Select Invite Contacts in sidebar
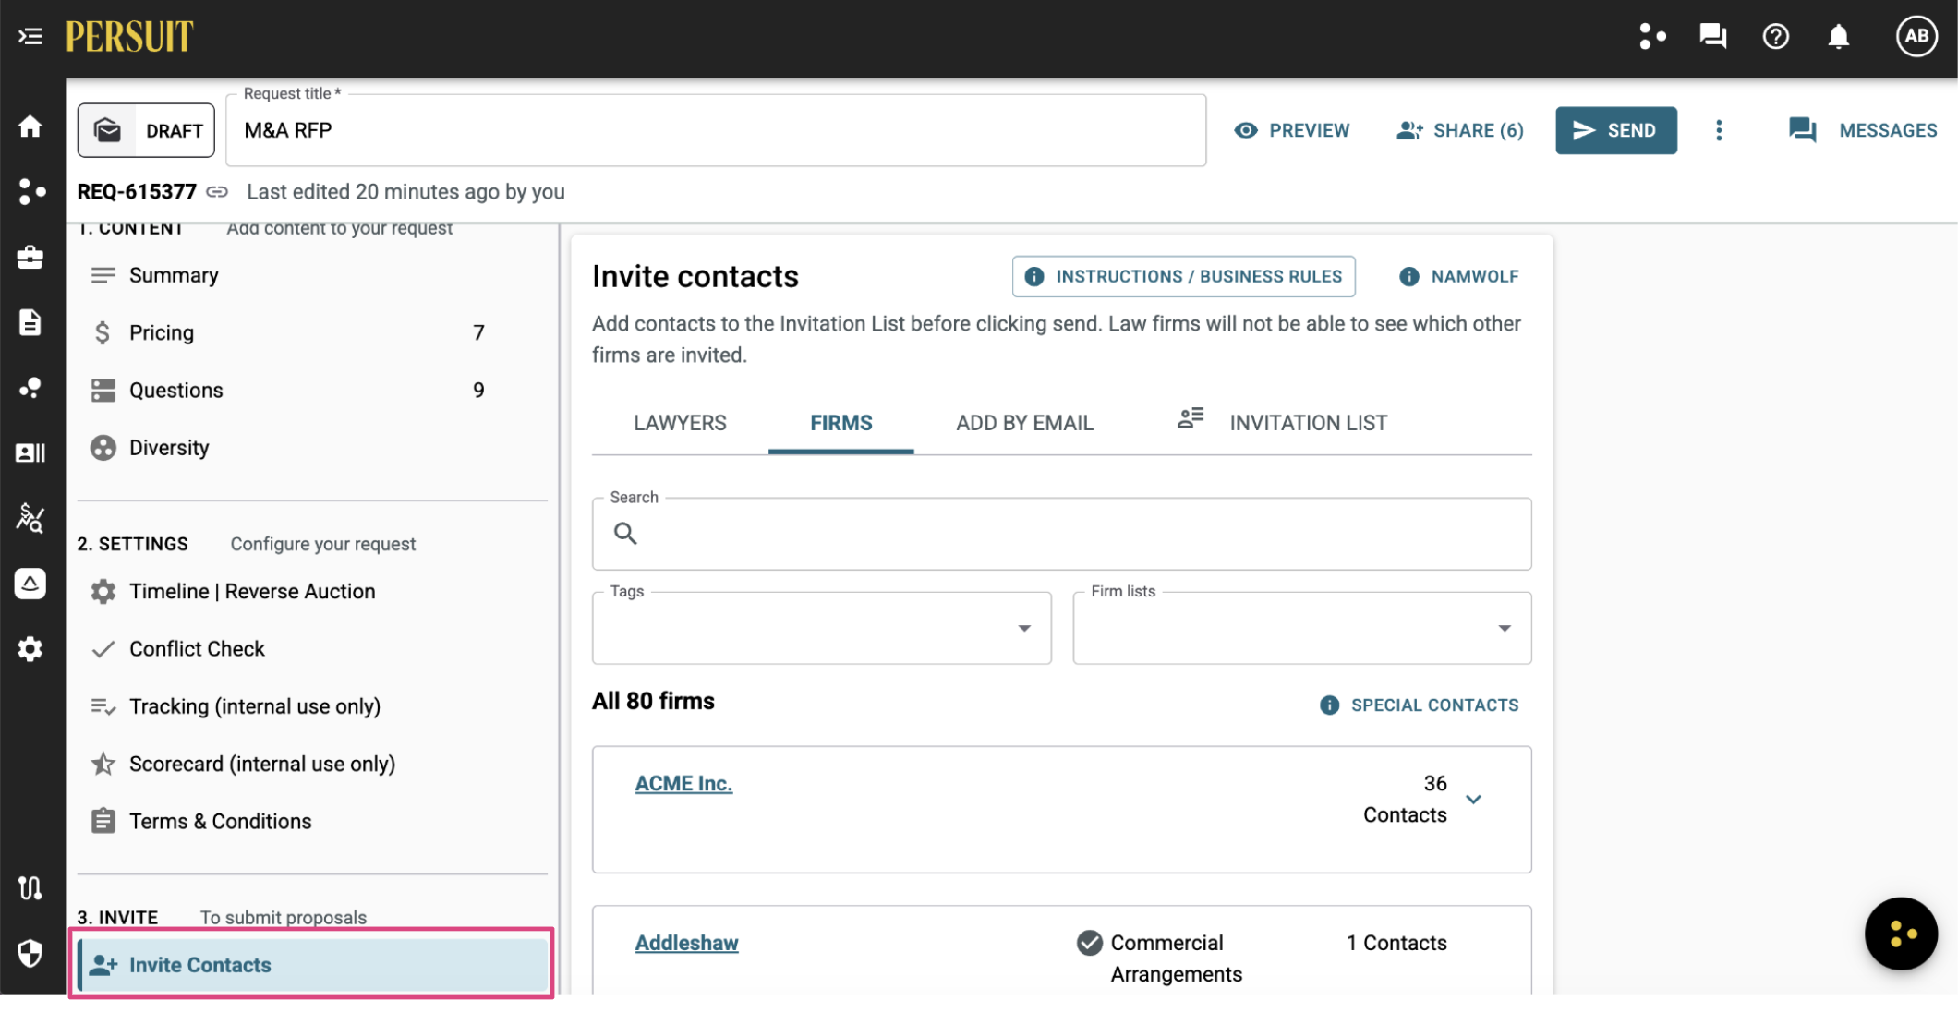 pos(312,965)
